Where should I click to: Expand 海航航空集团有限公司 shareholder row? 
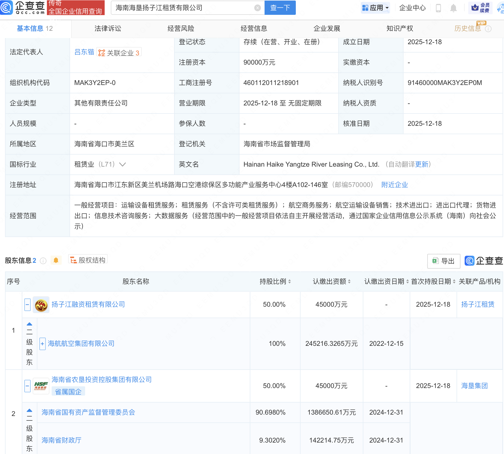point(42,344)
